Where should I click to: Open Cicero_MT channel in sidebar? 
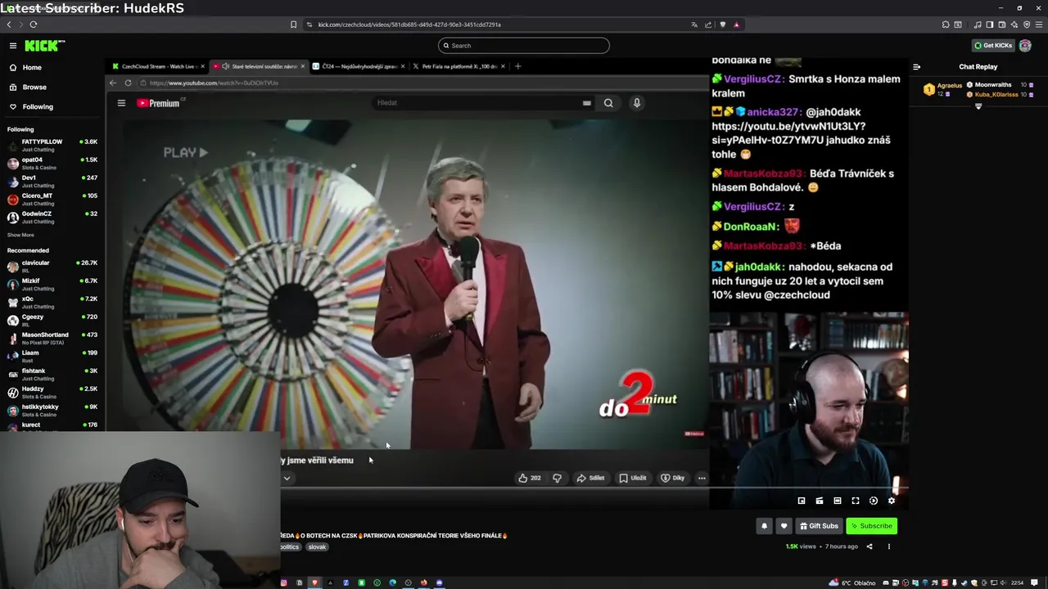tap(52, 200)
